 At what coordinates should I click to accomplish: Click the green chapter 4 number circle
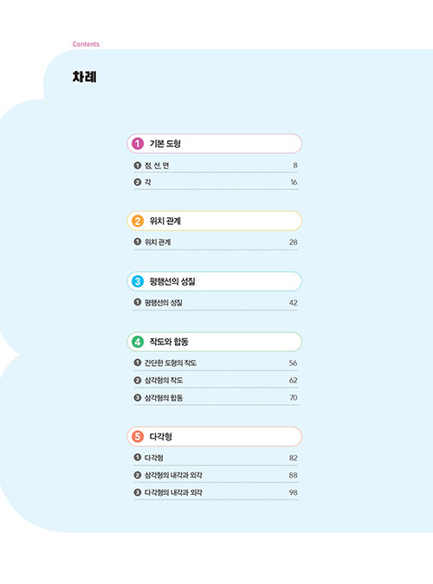pos(138,342)
